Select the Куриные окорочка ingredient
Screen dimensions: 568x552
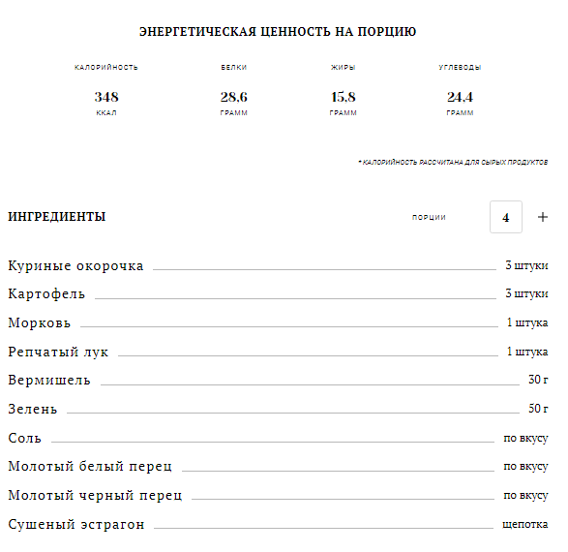pyautogui.click(x=75, y=265)
